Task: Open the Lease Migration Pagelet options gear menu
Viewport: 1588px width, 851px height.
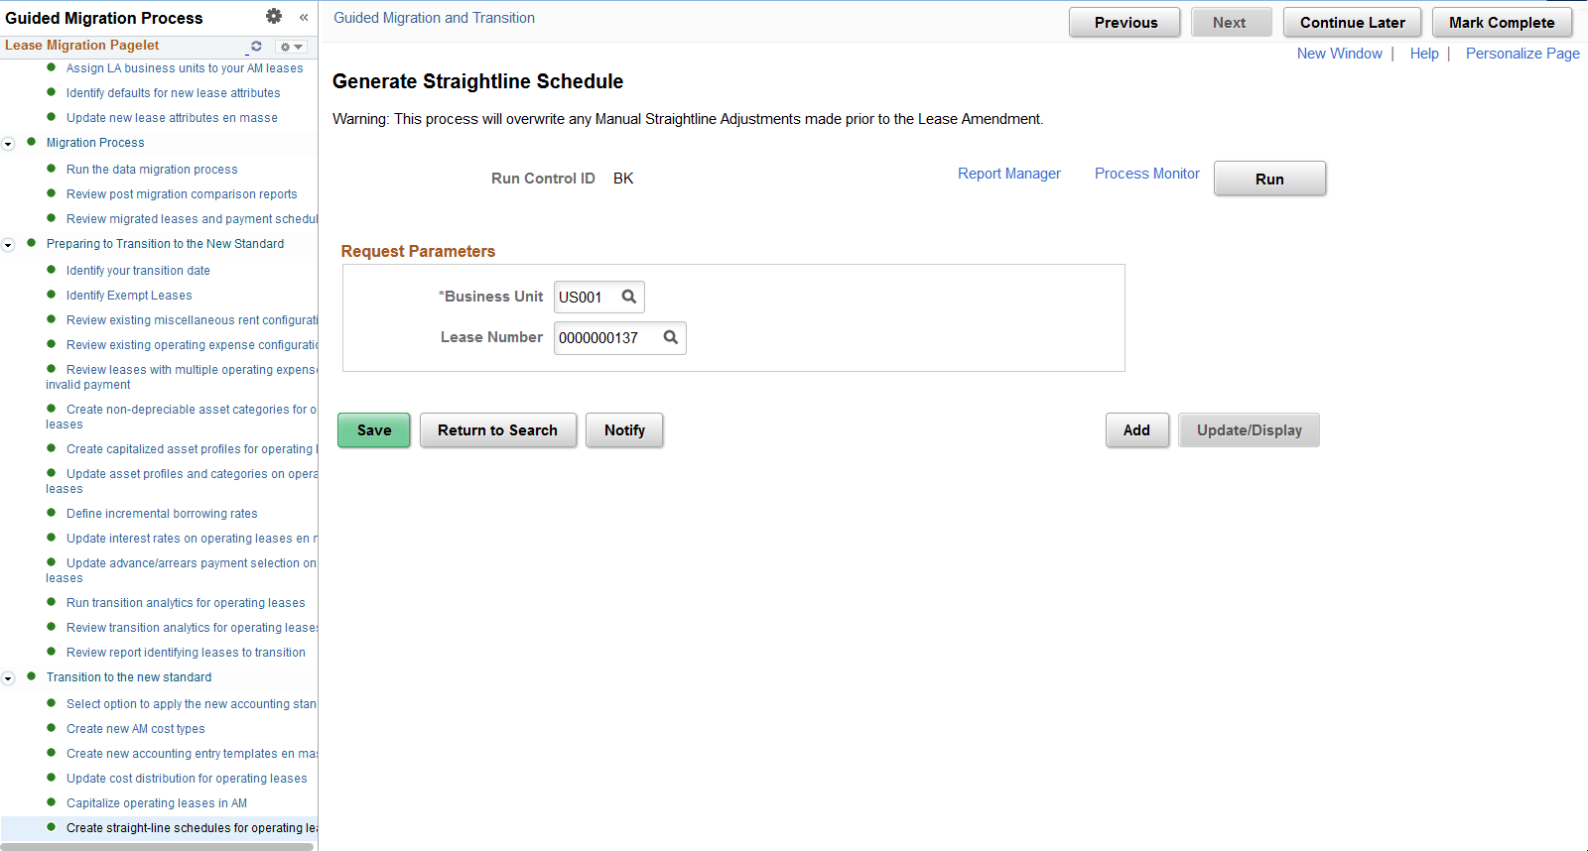Action: (288, 46)
